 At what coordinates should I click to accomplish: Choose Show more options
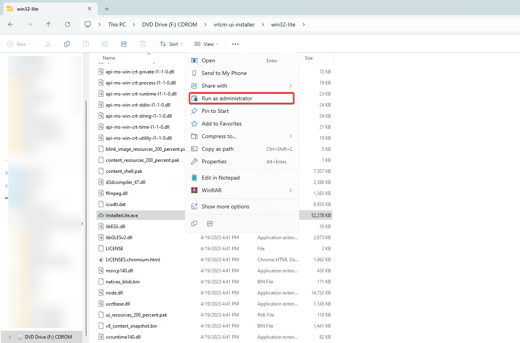[242, 206]
